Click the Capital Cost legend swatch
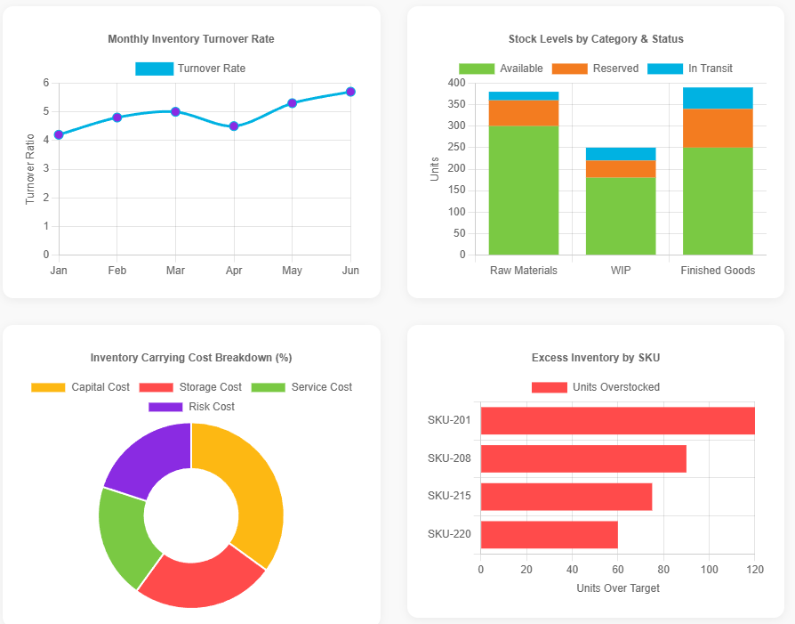 (49, 387)
